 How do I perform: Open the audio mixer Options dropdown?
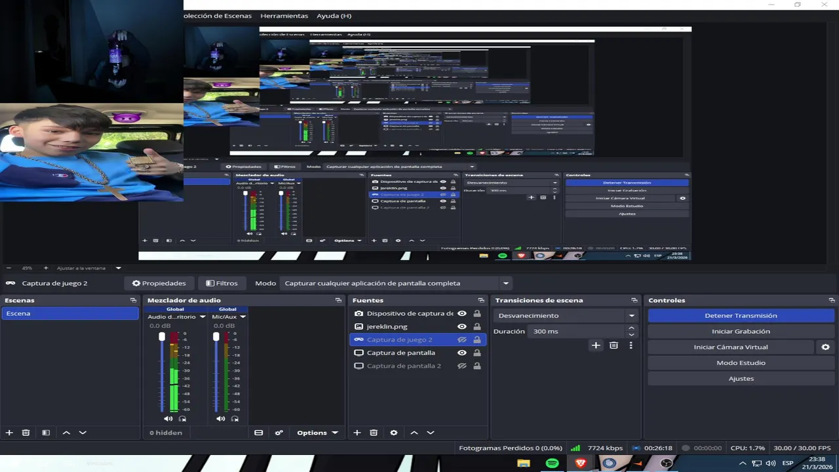317,433
